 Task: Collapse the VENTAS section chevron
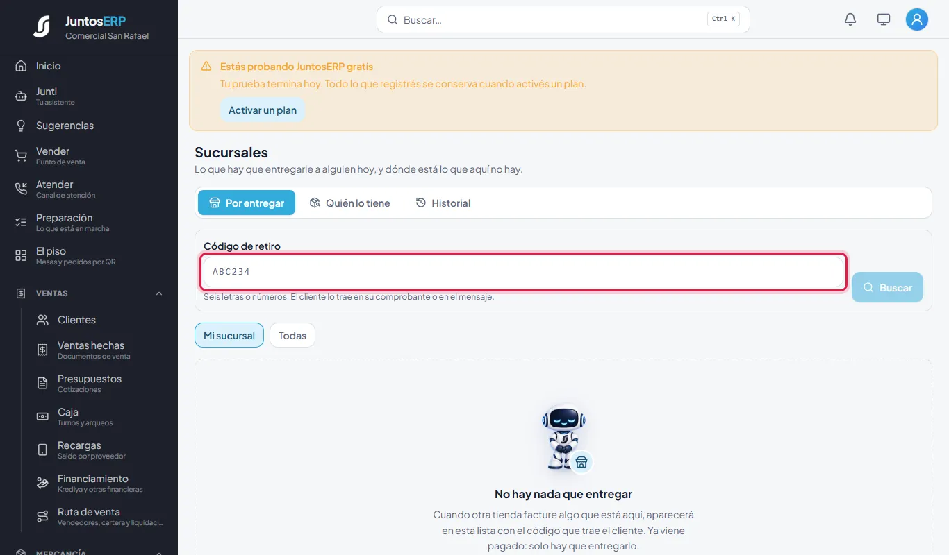159,293
